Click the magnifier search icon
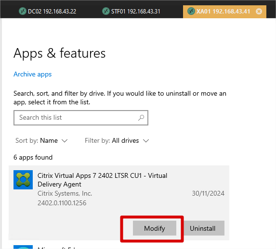 pos(141,118)
